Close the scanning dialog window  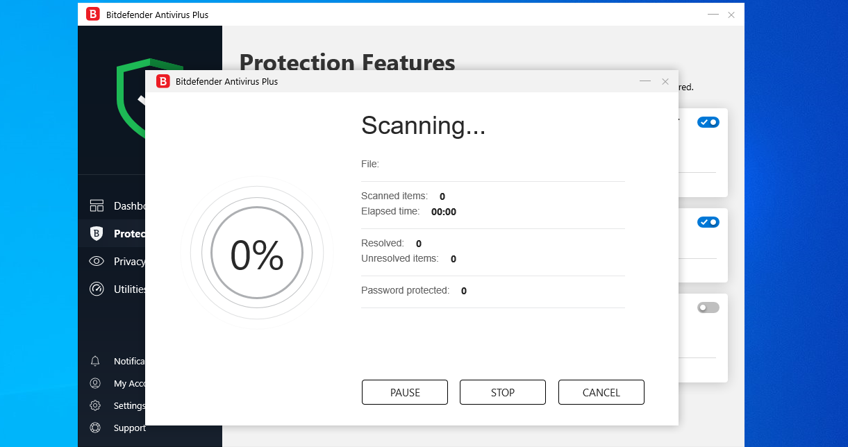(x=665, y=81)
